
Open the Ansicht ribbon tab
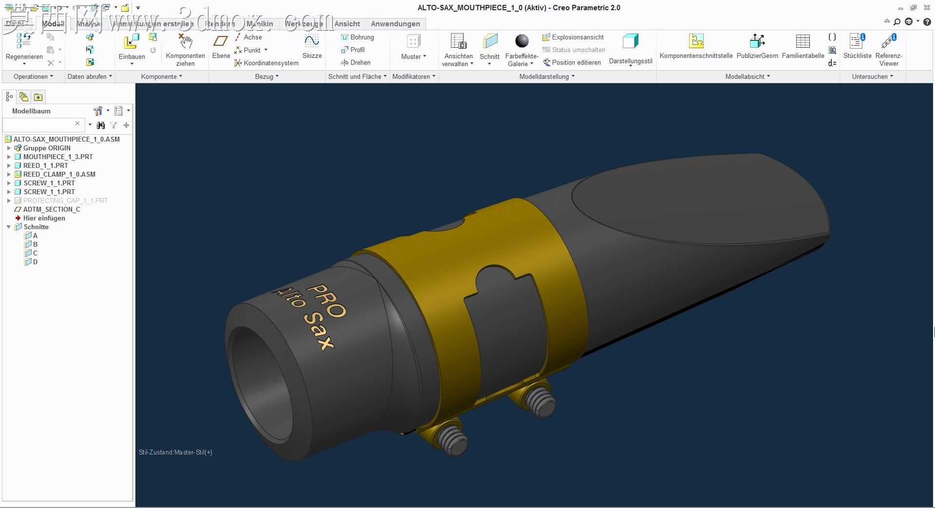(347, 24)
